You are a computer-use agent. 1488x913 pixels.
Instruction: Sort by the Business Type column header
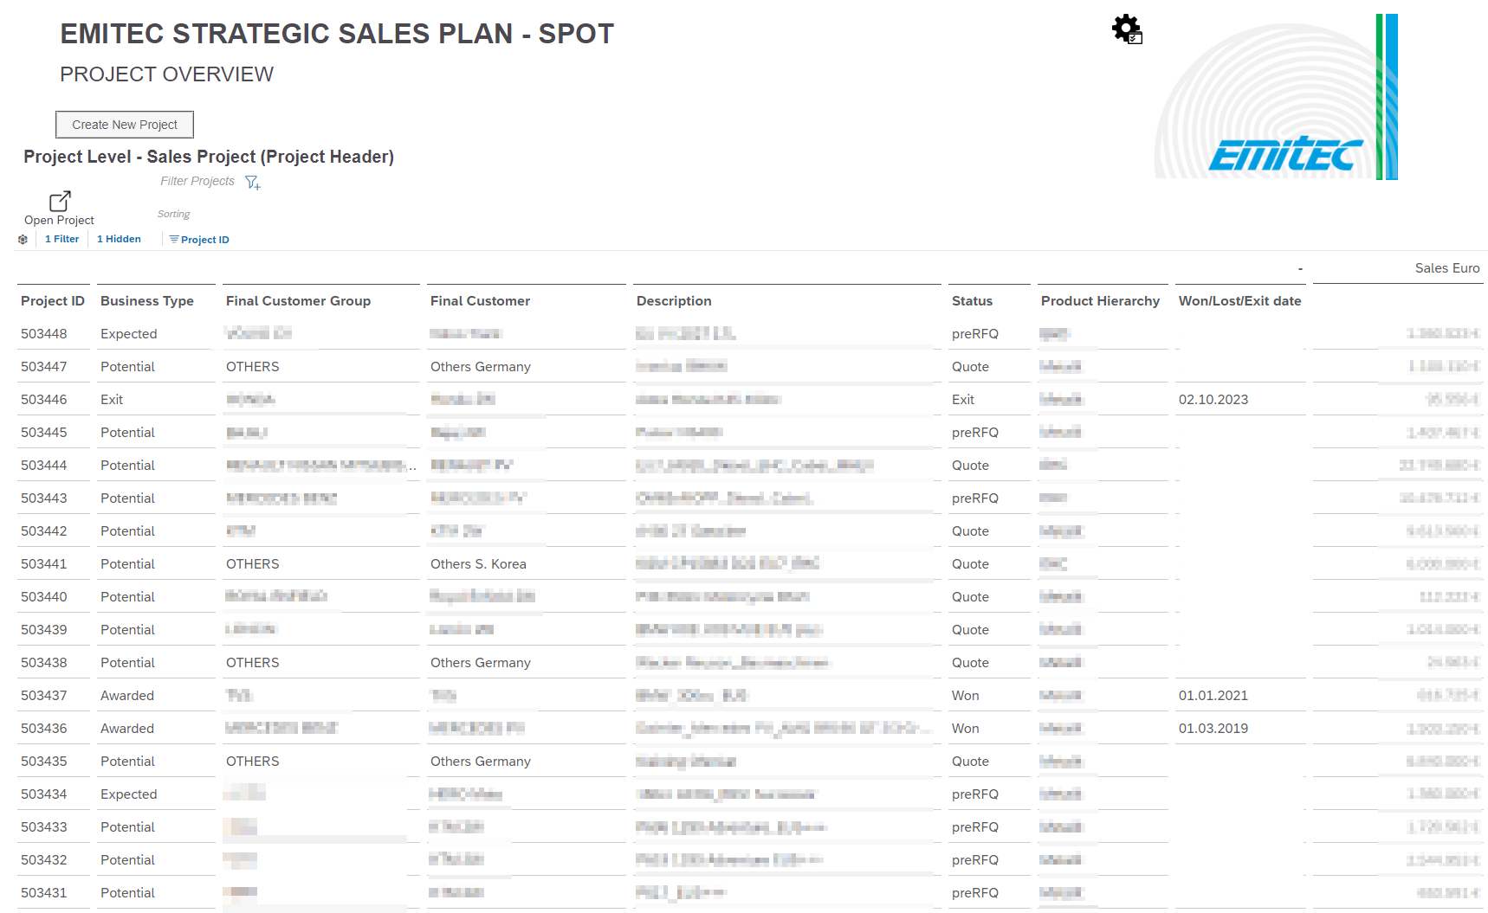point(147,301)
